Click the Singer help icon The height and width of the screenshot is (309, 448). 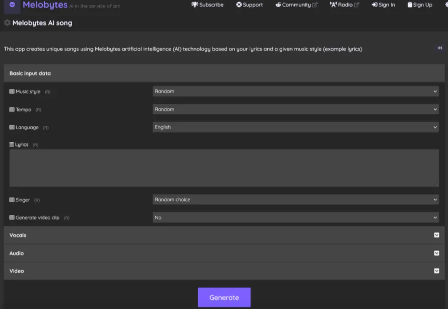point(12,200)
